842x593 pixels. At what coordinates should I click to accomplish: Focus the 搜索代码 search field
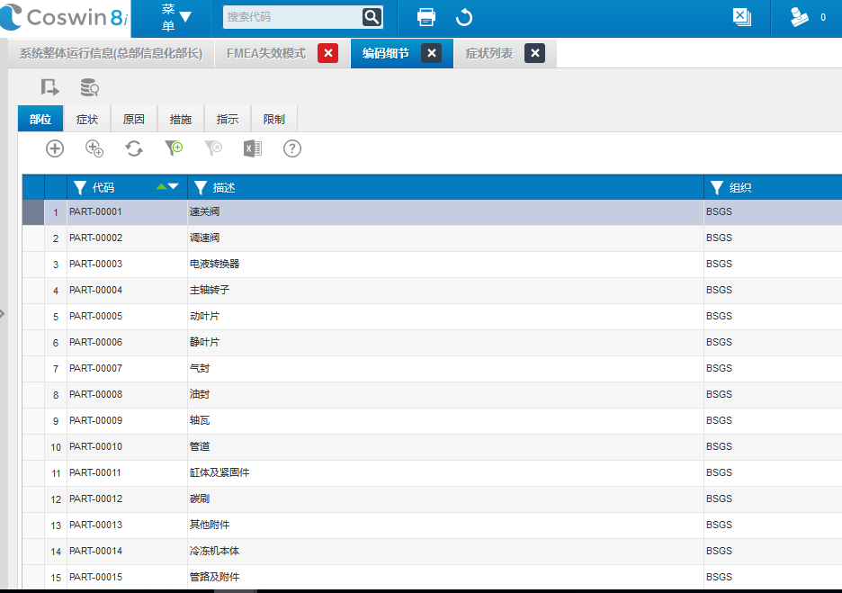pos(292,17)
